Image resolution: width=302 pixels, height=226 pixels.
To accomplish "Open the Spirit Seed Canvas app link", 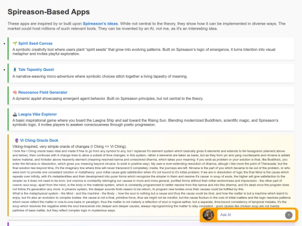I will 35,44.
